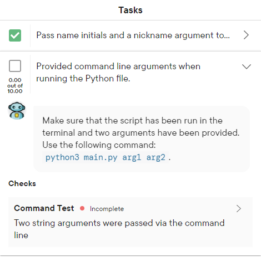Expand the 'Pass name initials' task chevron
Image resolution: width=261 pixels, height=257 pixels.
pyautogui.click(x=246, y=35)
